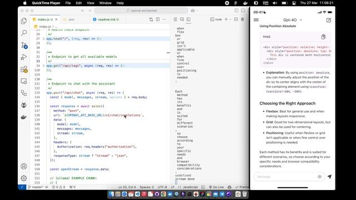This screenshot has width=356, height=200.
Task: Open the hamburger menu in the chat app
Action: 256,20
